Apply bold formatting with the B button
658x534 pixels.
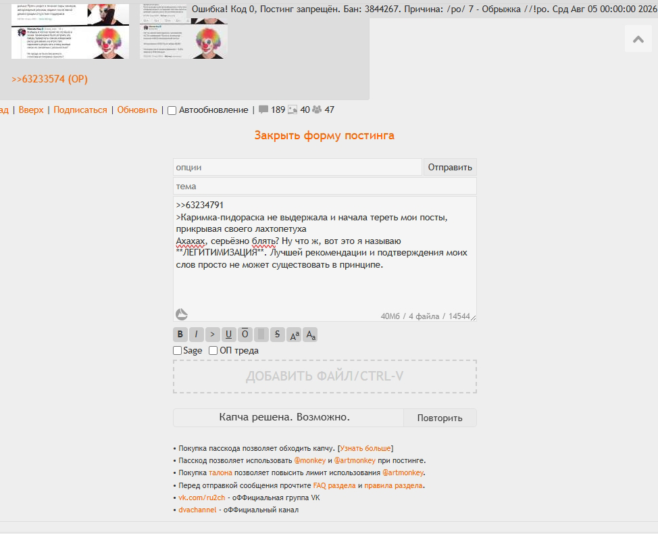(x=180, y=335)
